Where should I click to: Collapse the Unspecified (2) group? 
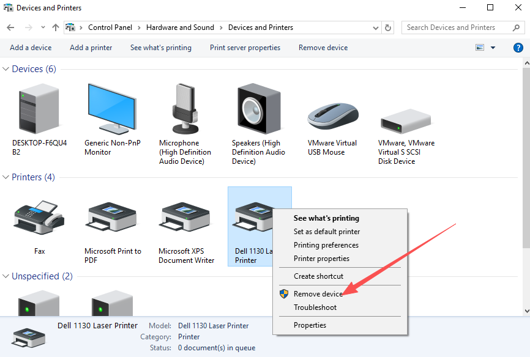[x=6, y=276]
